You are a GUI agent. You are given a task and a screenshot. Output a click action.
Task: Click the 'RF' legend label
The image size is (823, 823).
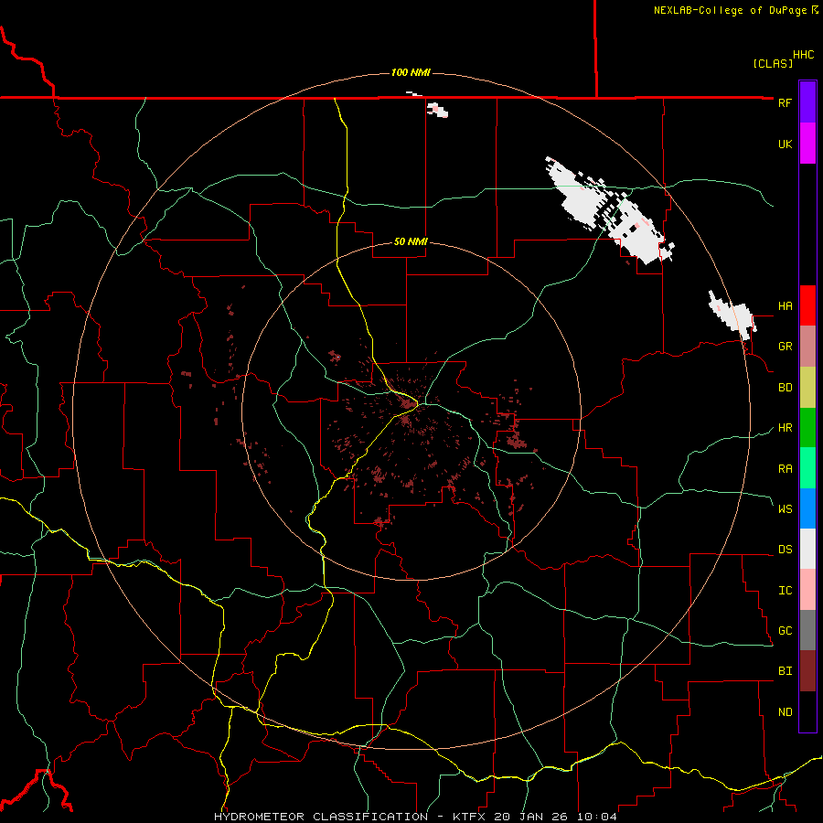coord(785,102)
